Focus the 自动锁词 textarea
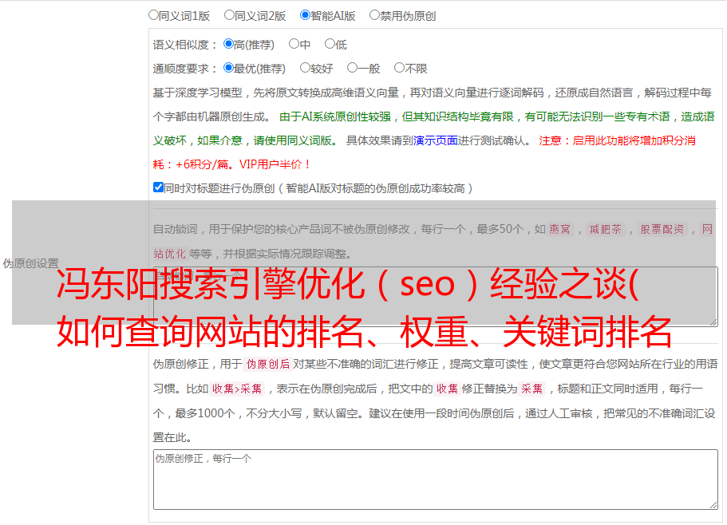Image resolution: width=727 pixels, height=525 pixels. coord(436,297)
